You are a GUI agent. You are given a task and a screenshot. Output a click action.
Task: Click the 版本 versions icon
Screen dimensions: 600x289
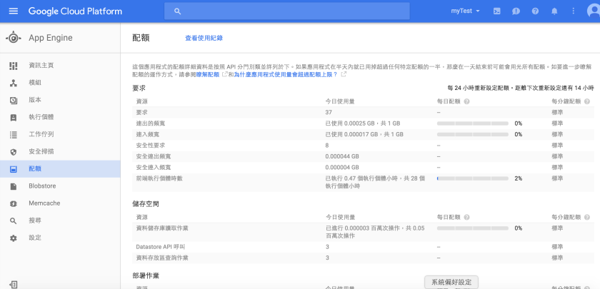[14, 100]
